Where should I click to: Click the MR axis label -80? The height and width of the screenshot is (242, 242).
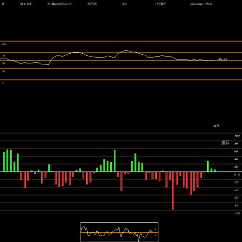click(x=236, y=206)
